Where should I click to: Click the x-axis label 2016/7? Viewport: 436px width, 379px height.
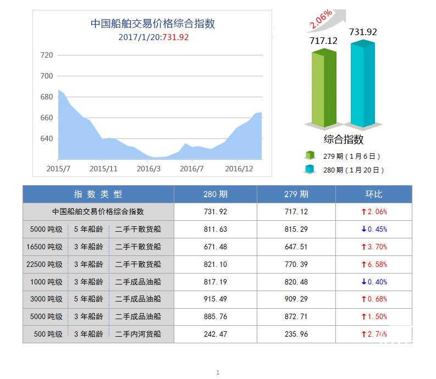191,169
